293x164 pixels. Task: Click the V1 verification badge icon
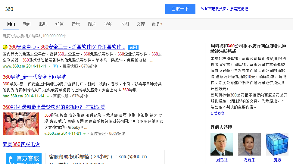pos(56,66)
